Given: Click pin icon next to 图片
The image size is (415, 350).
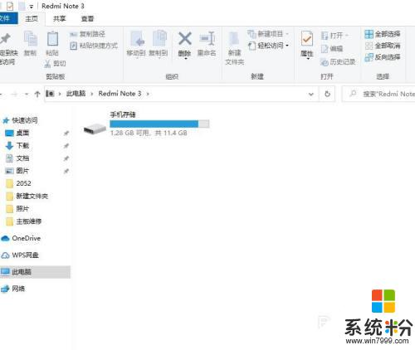Looking at the screenshot, I should tap(66, 171).
